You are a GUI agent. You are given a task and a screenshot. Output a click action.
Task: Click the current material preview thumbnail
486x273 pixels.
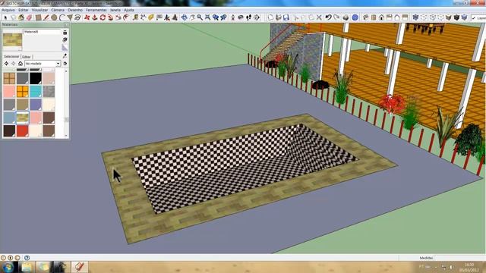(x=12, y=40)
